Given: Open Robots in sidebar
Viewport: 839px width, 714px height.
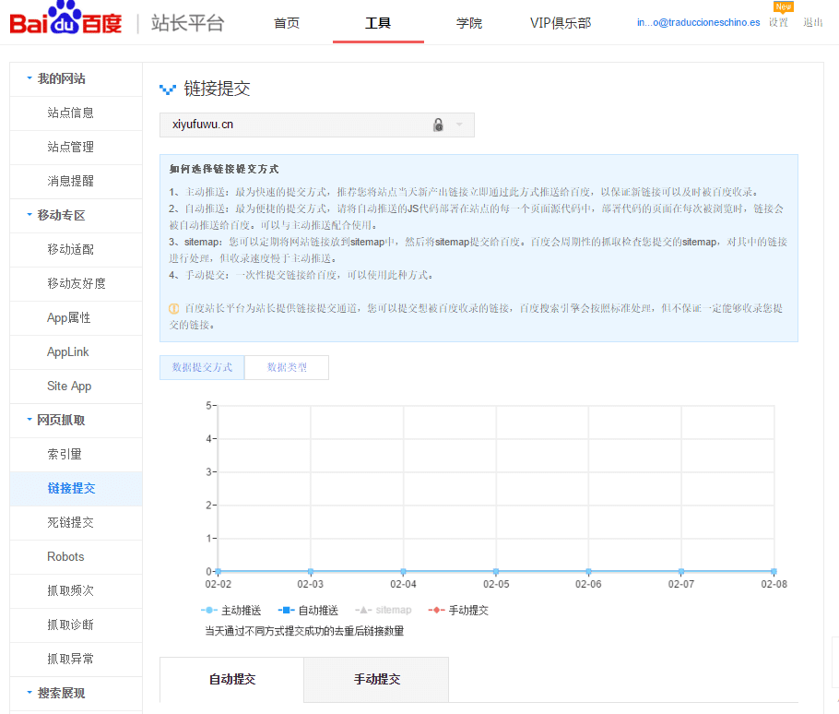Looking at the screenshot, I should click(76, 557).
